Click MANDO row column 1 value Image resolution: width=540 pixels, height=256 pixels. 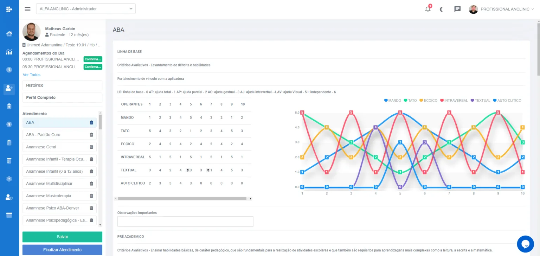150,117
